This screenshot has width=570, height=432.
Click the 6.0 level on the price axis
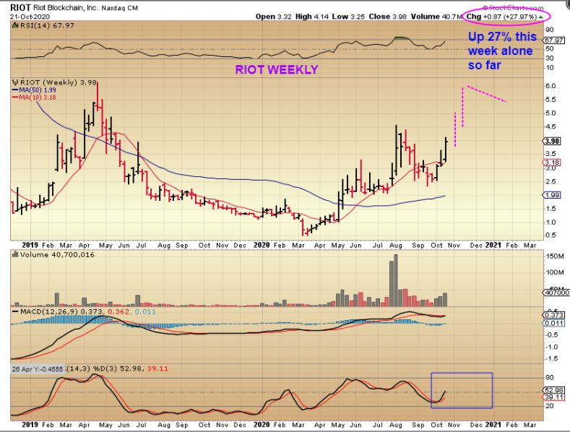550,86
